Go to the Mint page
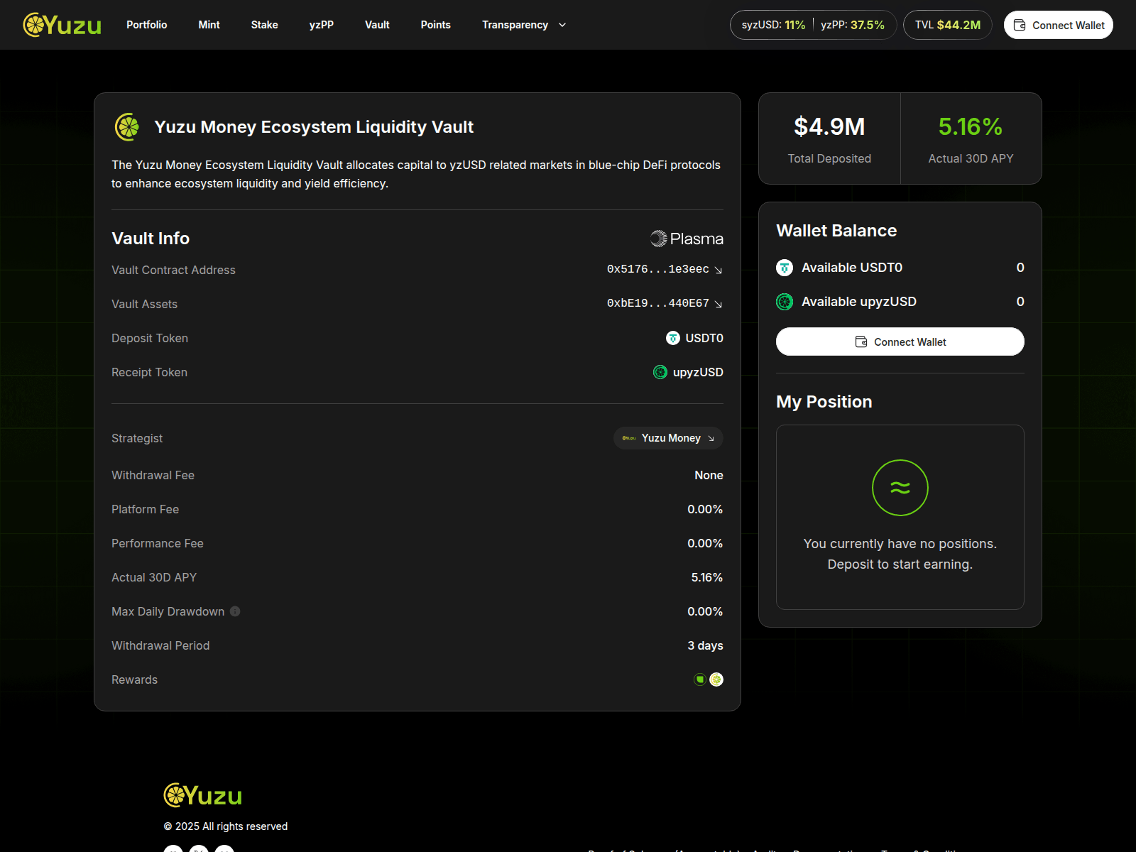This screenshot has height=852, width=1136. [x=209, y=25]
